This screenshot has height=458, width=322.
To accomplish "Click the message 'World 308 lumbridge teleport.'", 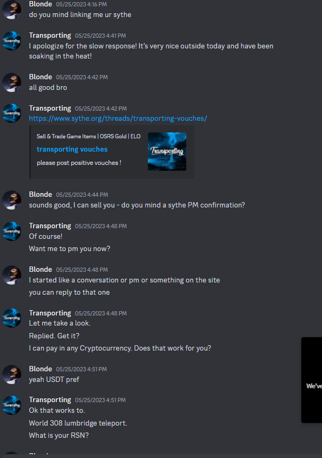I will (78, 423).
